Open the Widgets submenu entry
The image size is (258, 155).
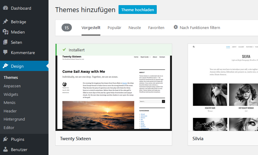pyautogui.click(x=11, y=94)
